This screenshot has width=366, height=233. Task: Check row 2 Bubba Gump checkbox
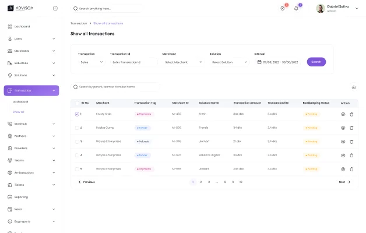(x=77, y=128)
